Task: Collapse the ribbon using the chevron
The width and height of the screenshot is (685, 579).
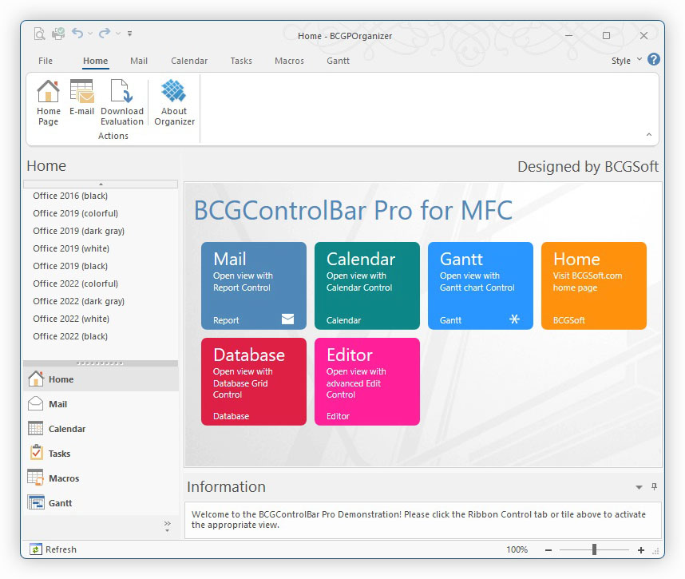Action: [x=648, y=135]
